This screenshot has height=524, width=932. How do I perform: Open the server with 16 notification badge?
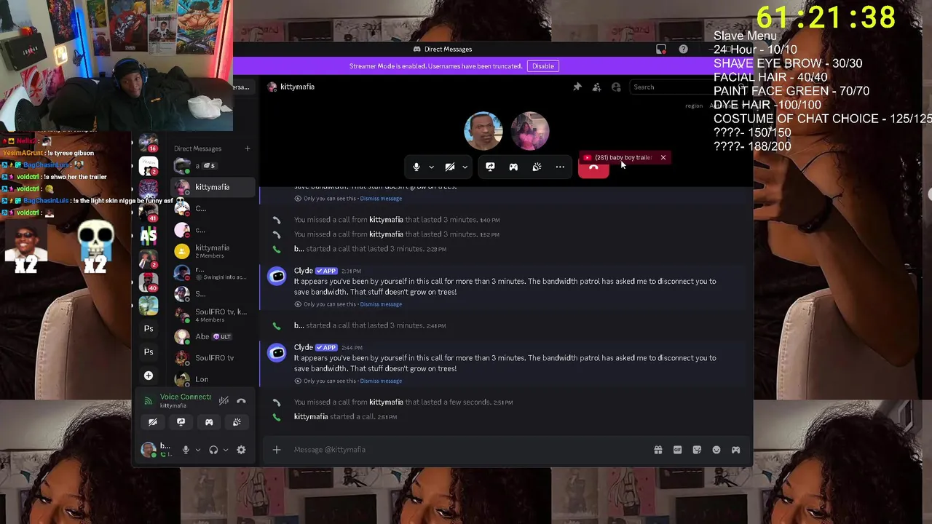pos(149,143)
